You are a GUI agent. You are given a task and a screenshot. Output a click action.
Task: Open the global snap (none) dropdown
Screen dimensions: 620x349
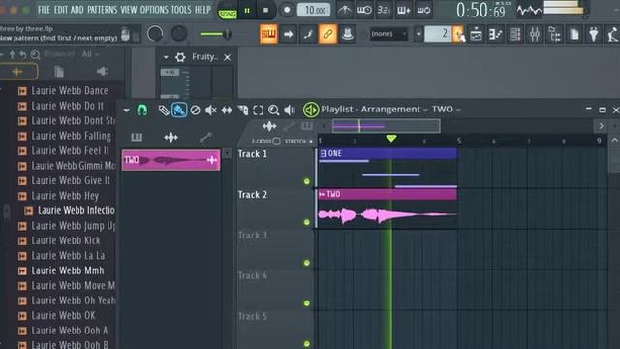(389, 34)
